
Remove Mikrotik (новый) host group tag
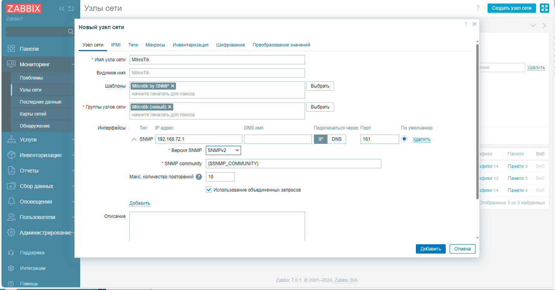[170, 107]
